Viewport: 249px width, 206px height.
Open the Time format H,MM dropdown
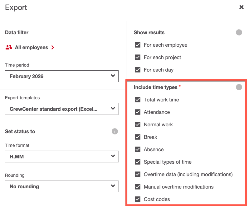61,157
